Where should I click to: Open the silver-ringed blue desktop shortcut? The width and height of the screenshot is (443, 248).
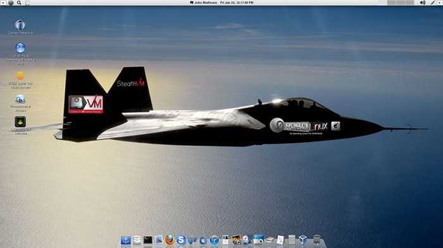click(x=20, y=25)
